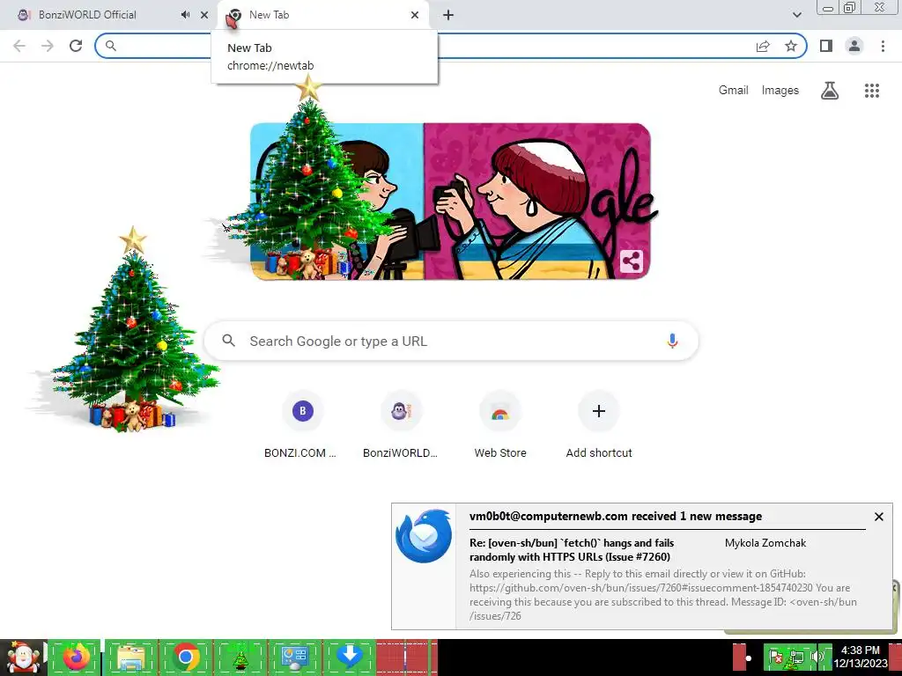
Task: Dismiss the Thunderbird new message notification
Action: [878, 517]
